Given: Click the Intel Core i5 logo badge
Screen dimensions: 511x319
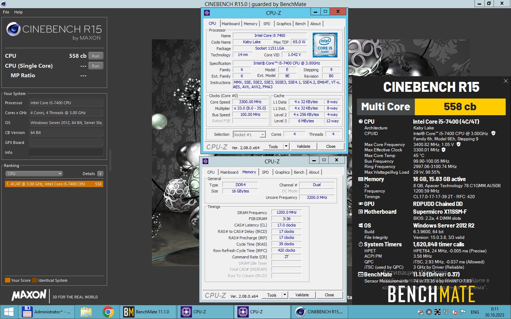Looking at the screenshot, I should [x=325, y=45].
